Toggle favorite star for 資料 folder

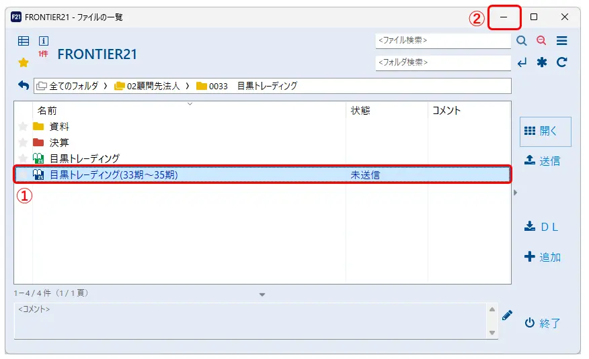click(x=23, y=127)
